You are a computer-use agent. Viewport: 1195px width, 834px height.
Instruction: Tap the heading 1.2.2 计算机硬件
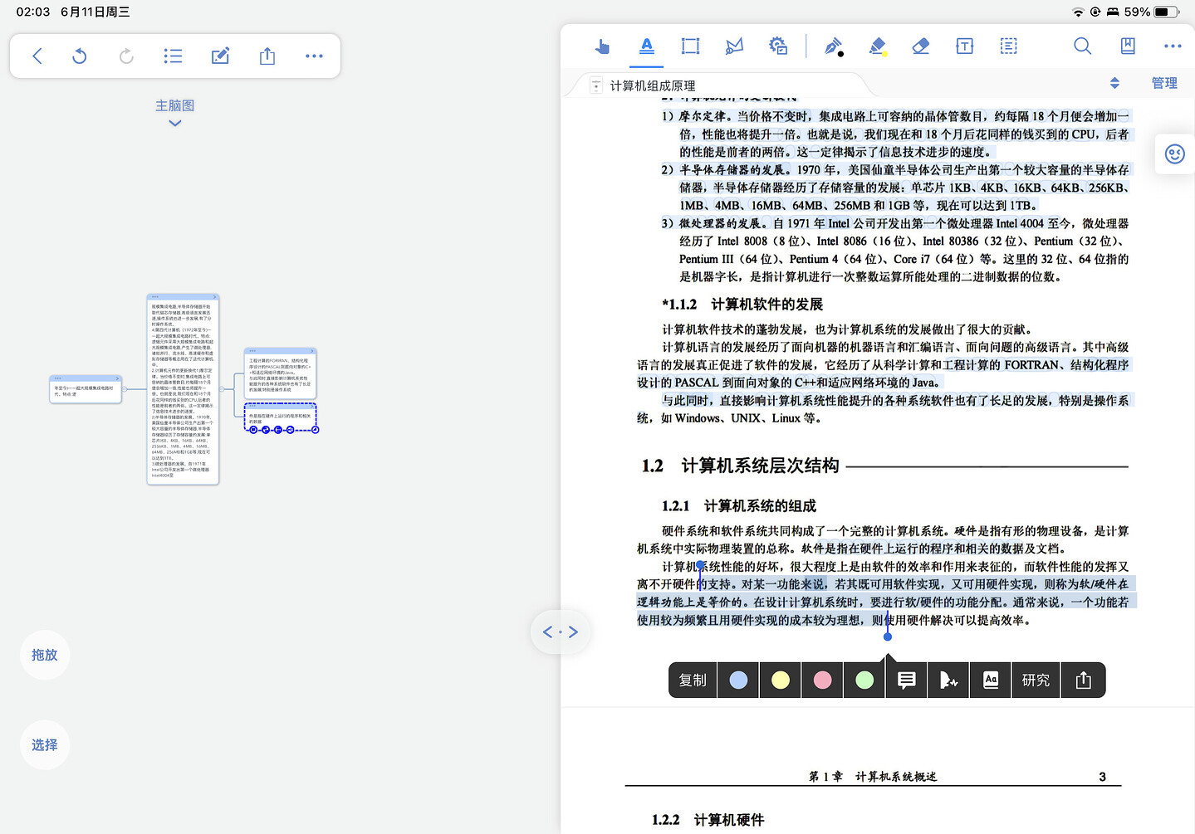click(x=708, y=820)
